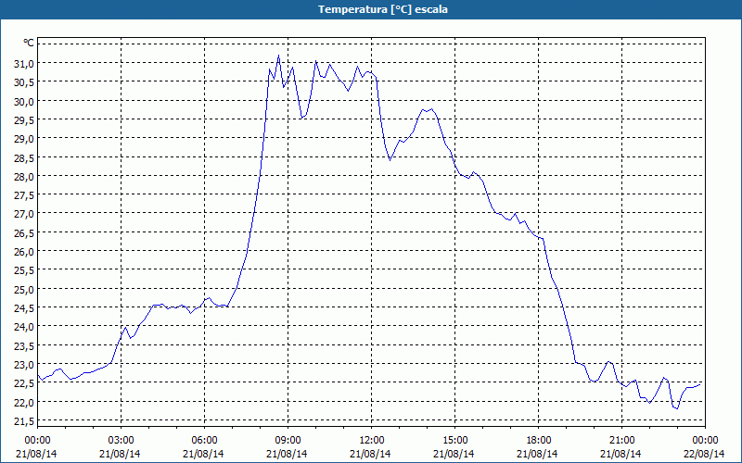Select the 31,0 y-axis label
Viewport: 742px width, 463px height.
25,63
